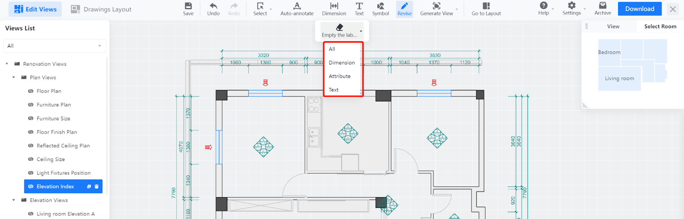
Task: Click the Redo arrow icon
Action: coord(234,6)
